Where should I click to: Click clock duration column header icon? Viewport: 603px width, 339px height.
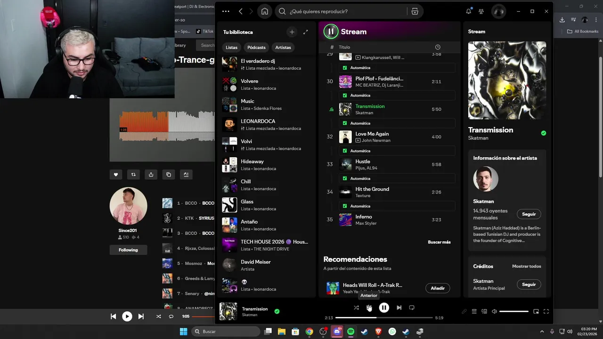[x=438, y=47]
